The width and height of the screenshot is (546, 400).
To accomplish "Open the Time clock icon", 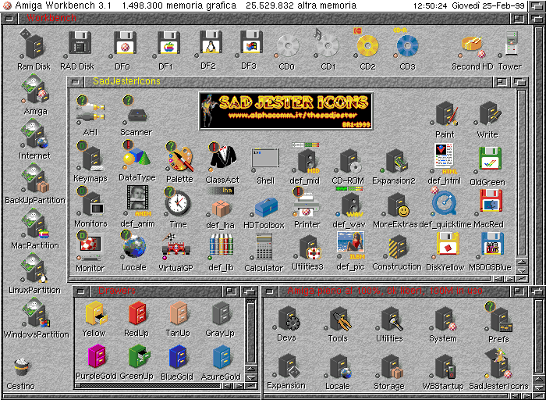I will click(x=178, y=204).
